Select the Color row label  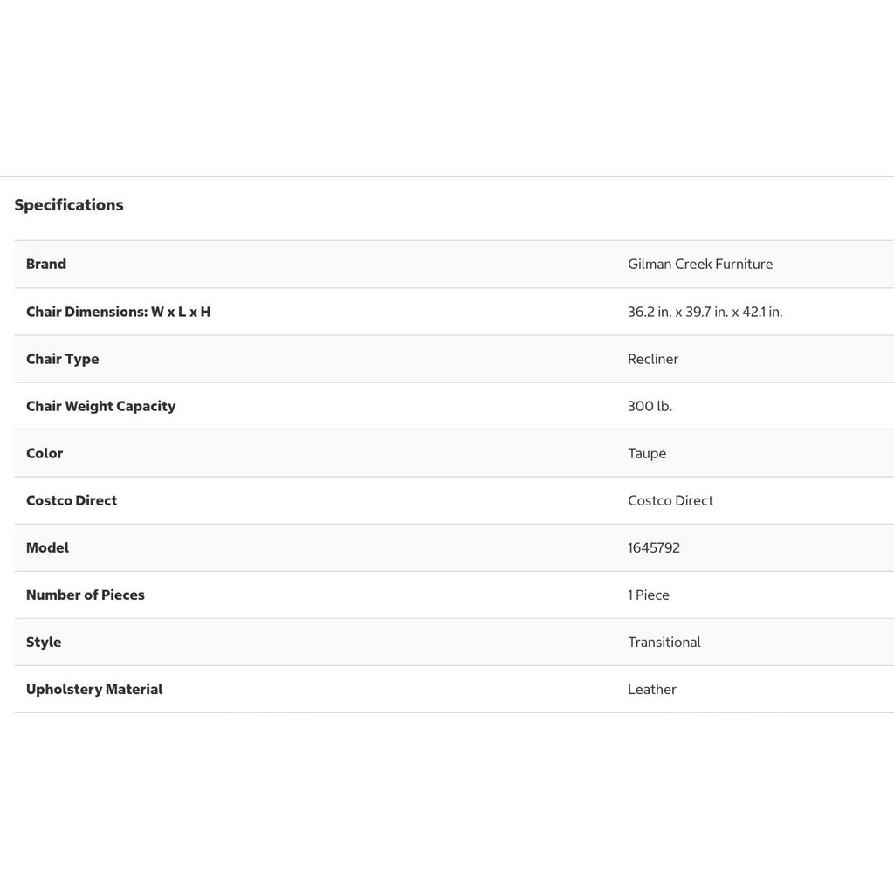click(45, 454)
